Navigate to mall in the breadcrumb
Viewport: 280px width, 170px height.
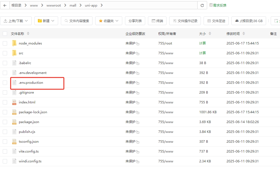click(x=73, y=5)
